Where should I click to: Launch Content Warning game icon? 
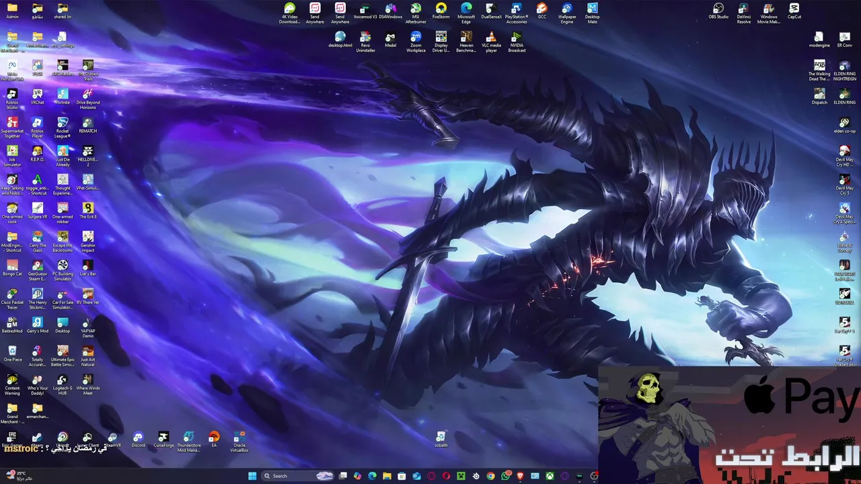point(12,385)
